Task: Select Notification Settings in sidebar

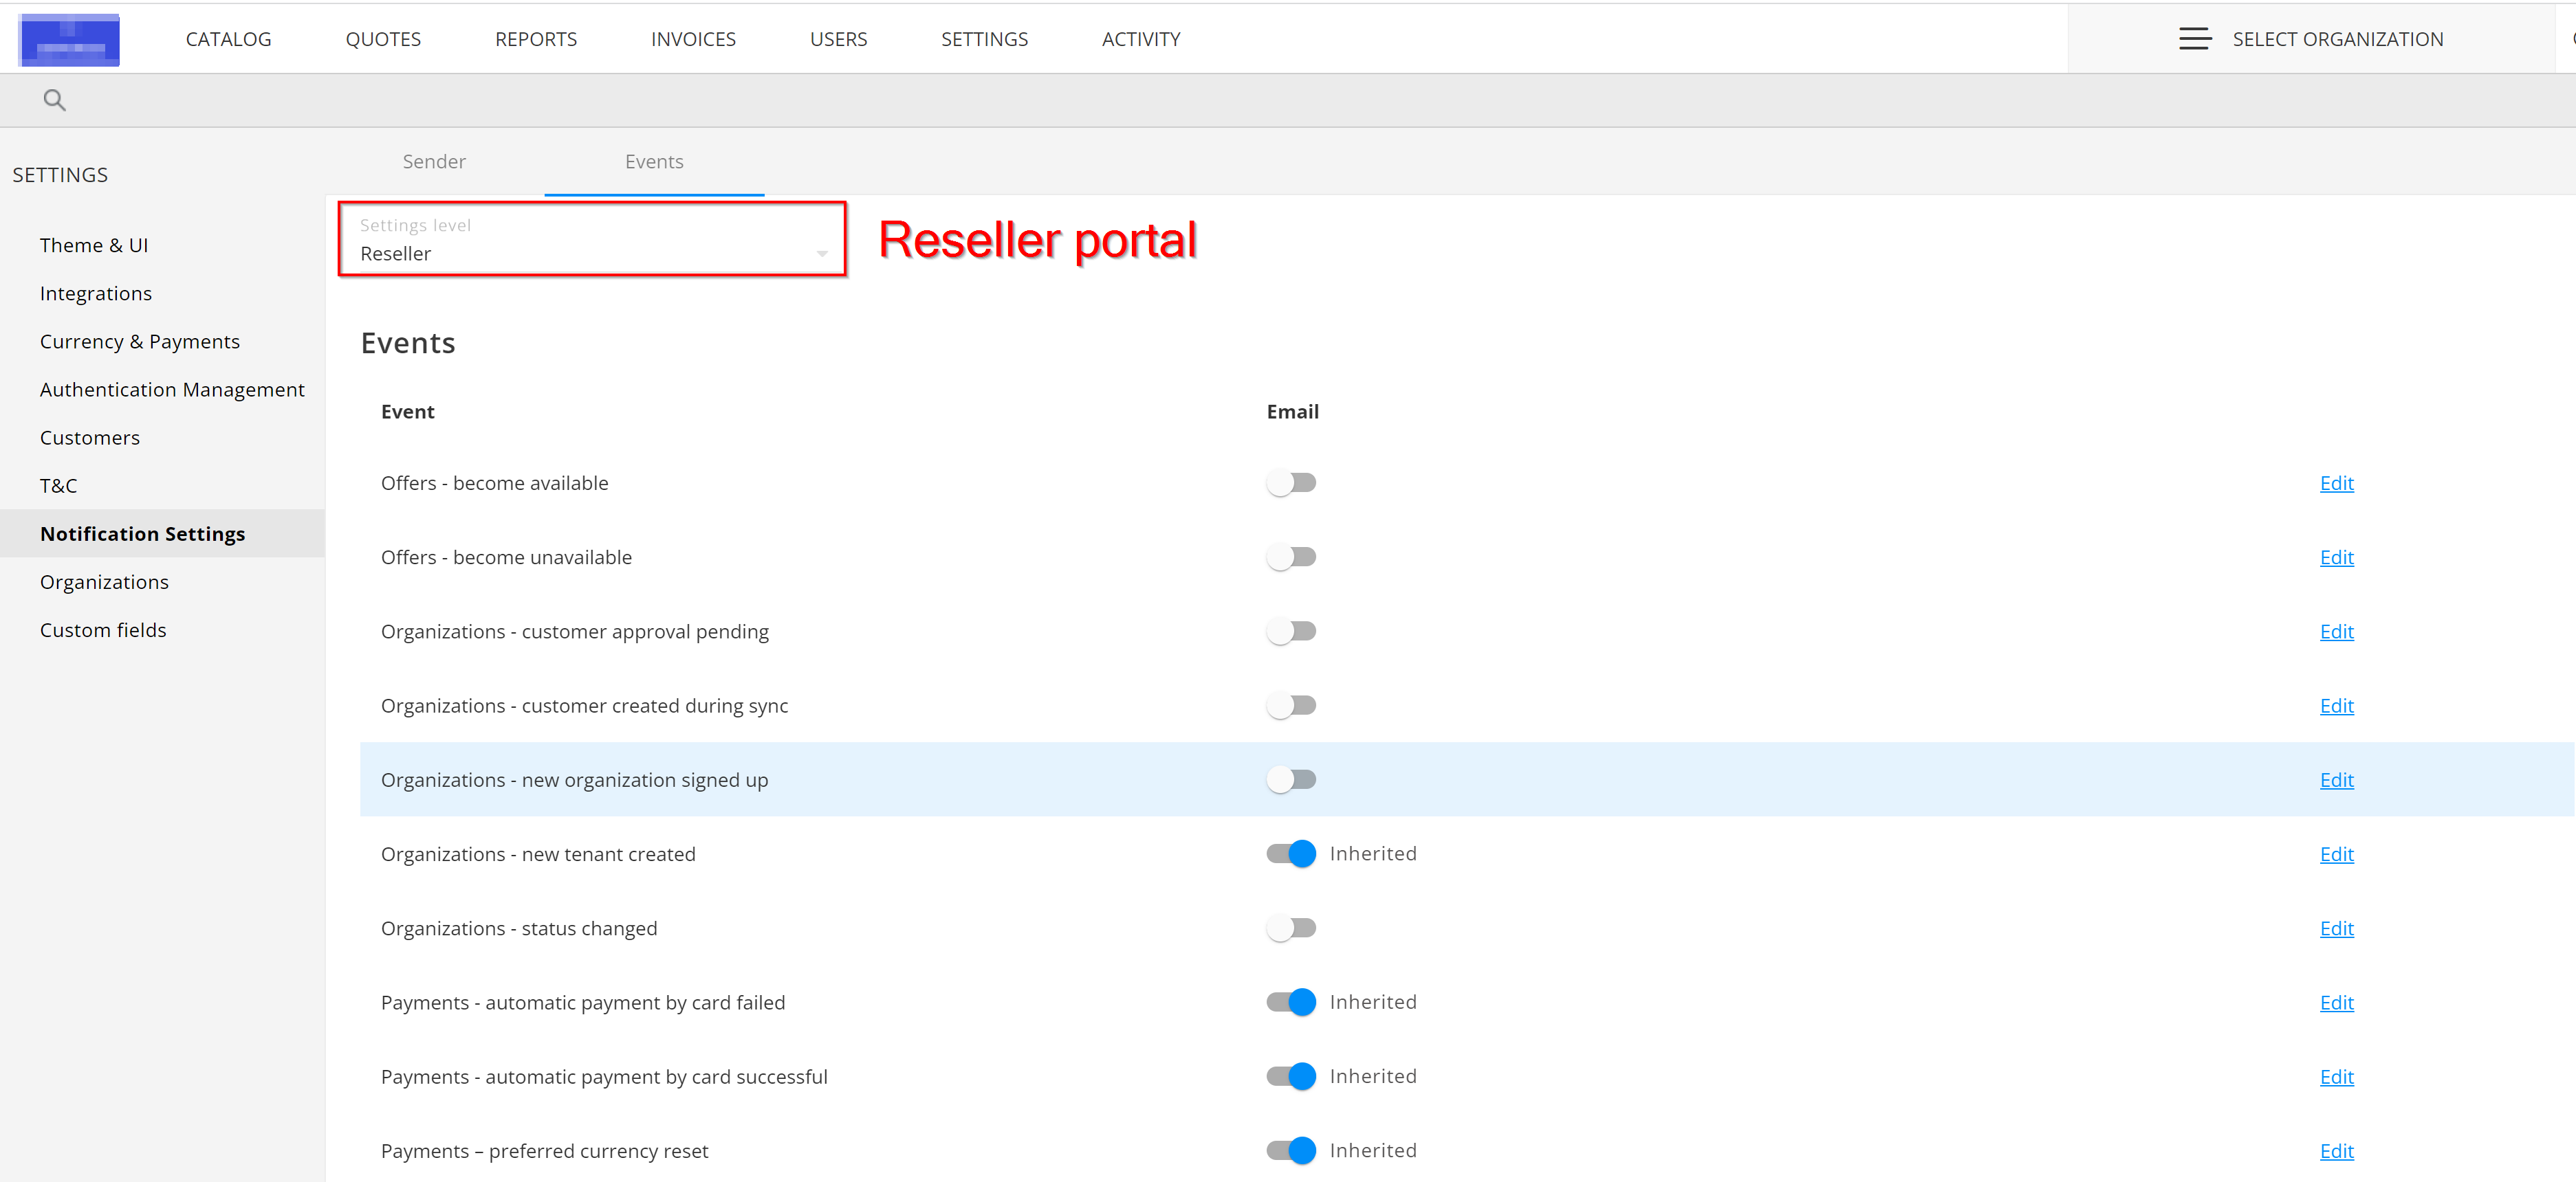Action: [x=162, y=533]
